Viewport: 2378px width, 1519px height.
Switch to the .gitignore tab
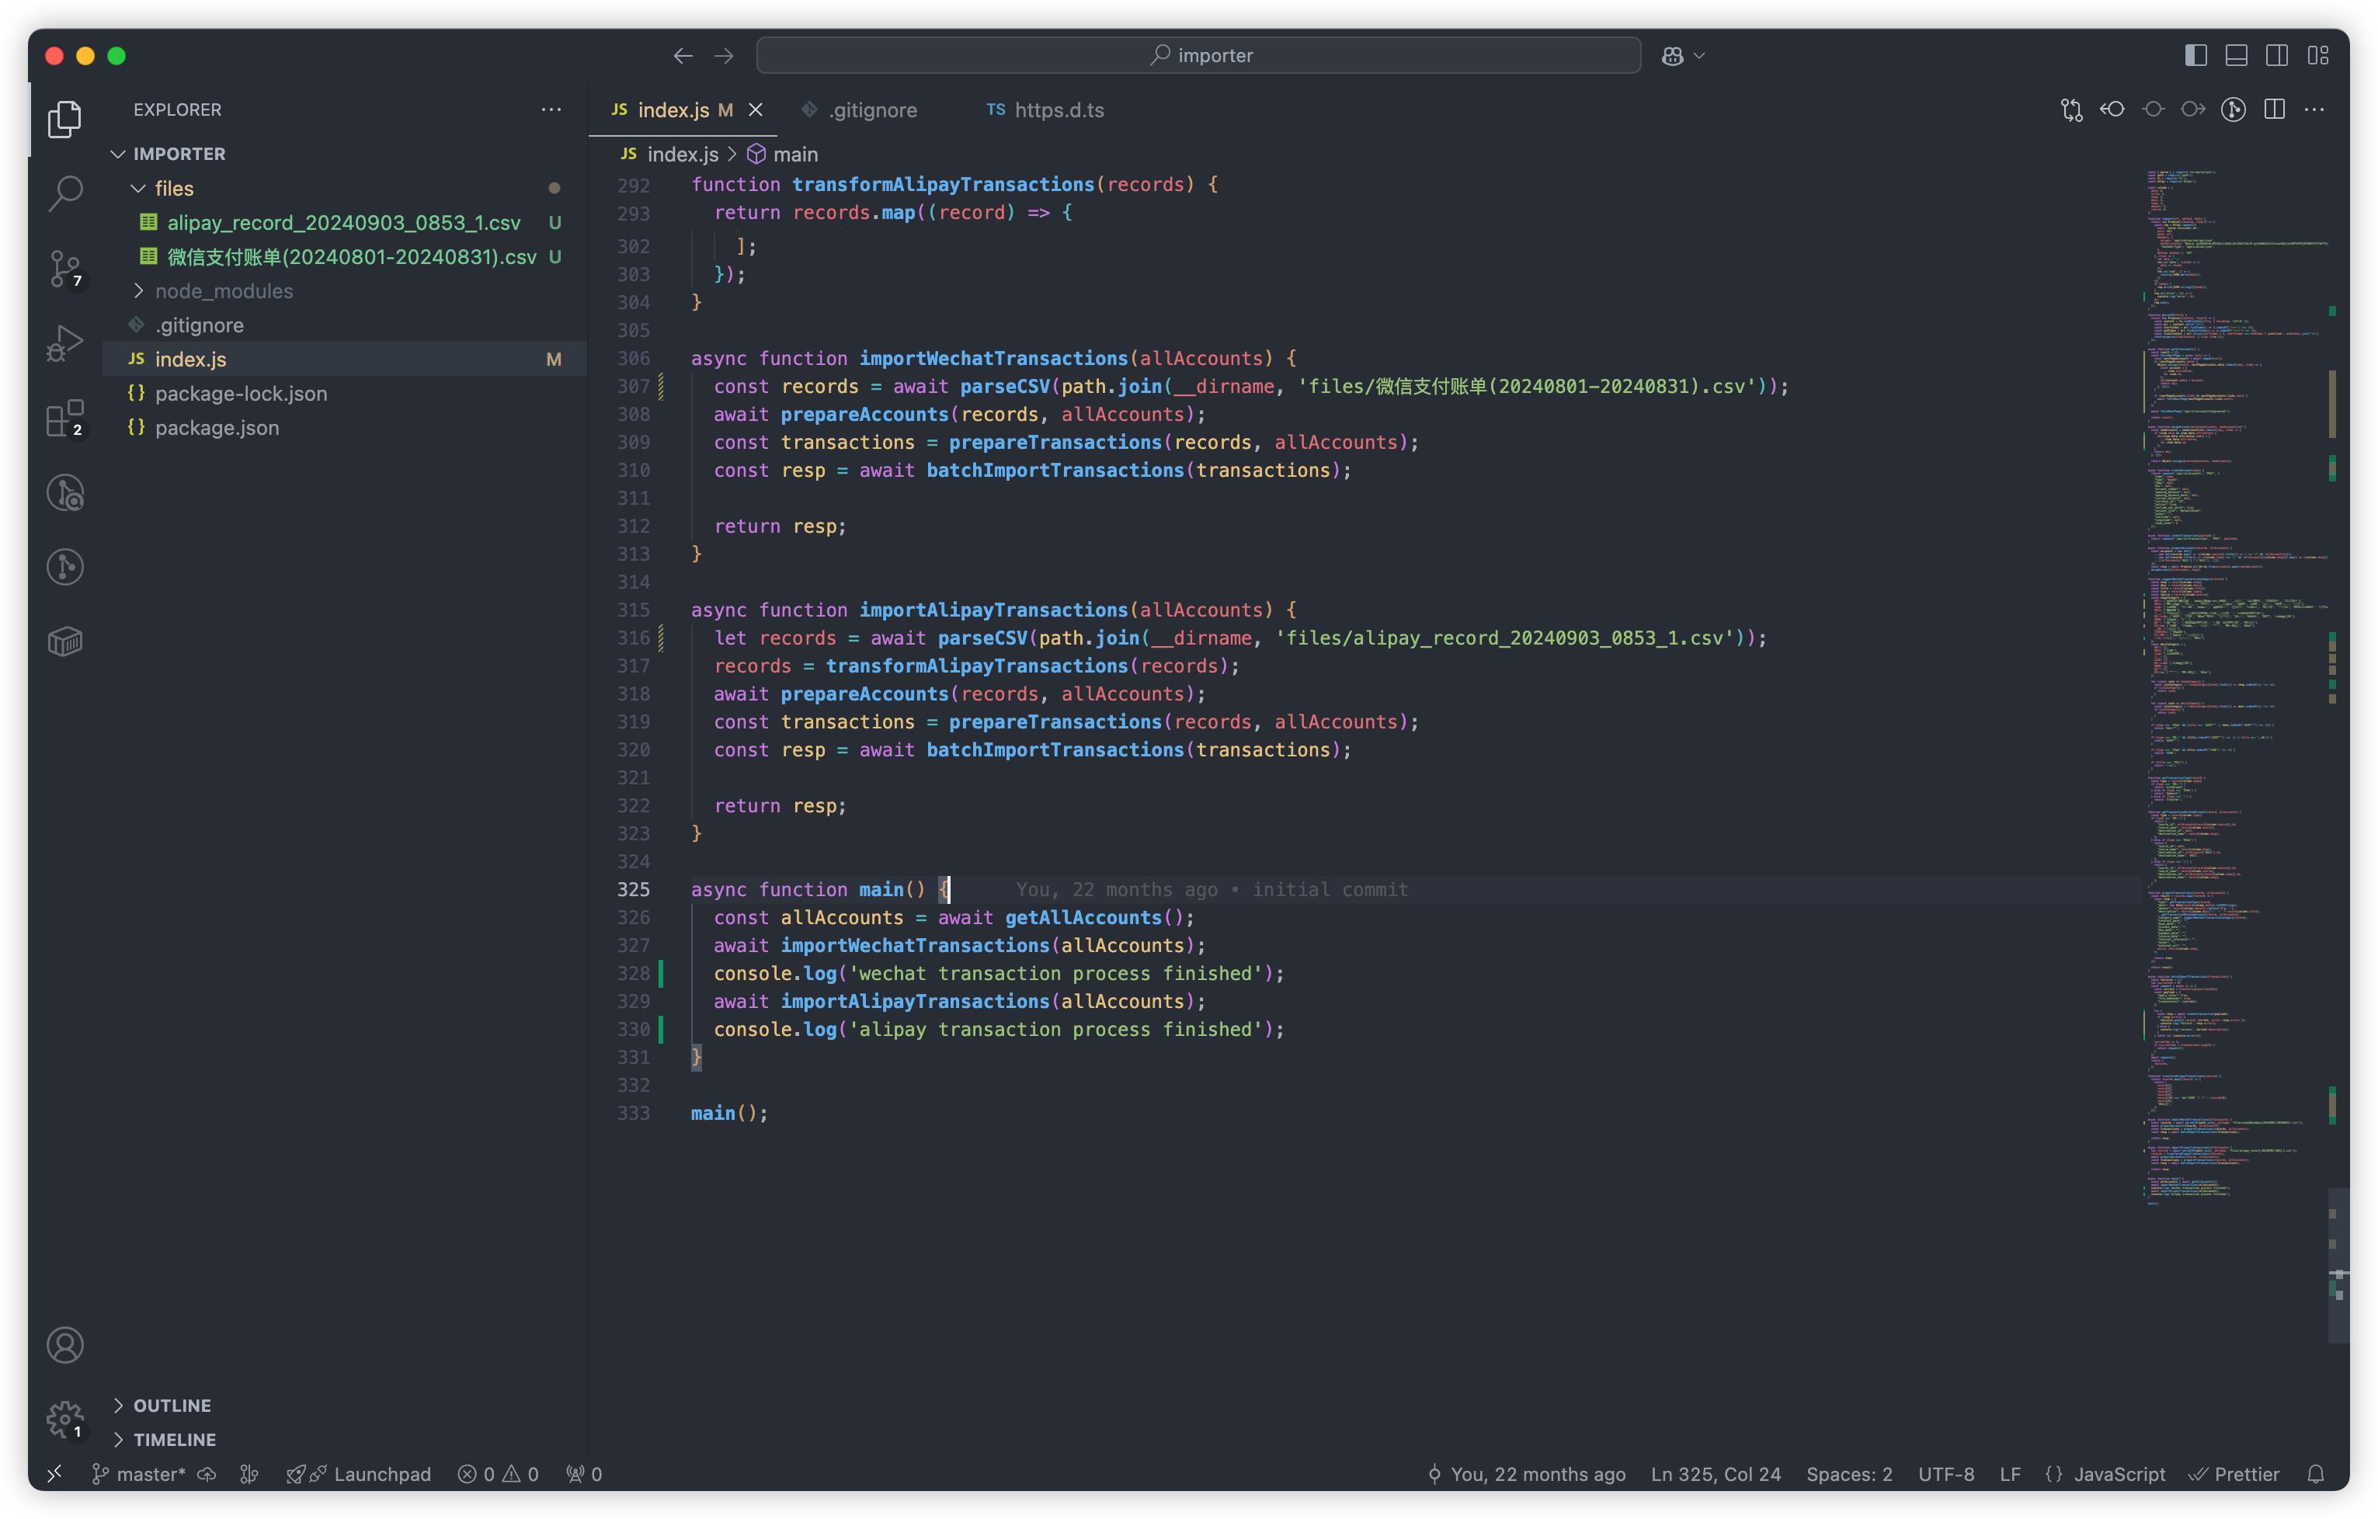(x=873, y=109)
